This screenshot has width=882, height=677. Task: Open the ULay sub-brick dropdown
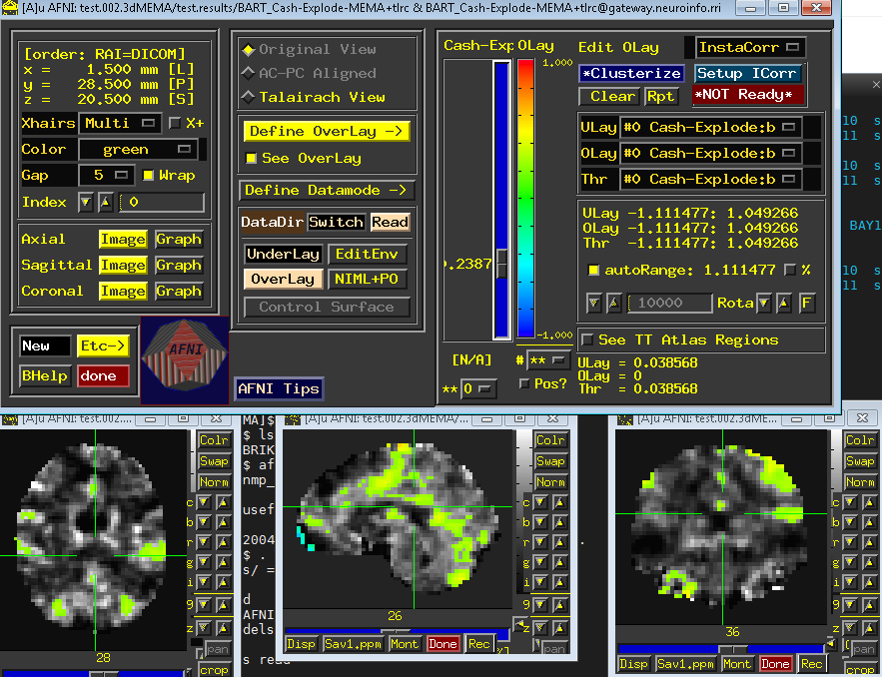click(711, 128)
